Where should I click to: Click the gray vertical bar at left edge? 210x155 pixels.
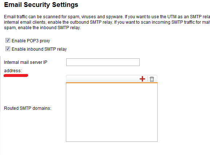(0, 84)
